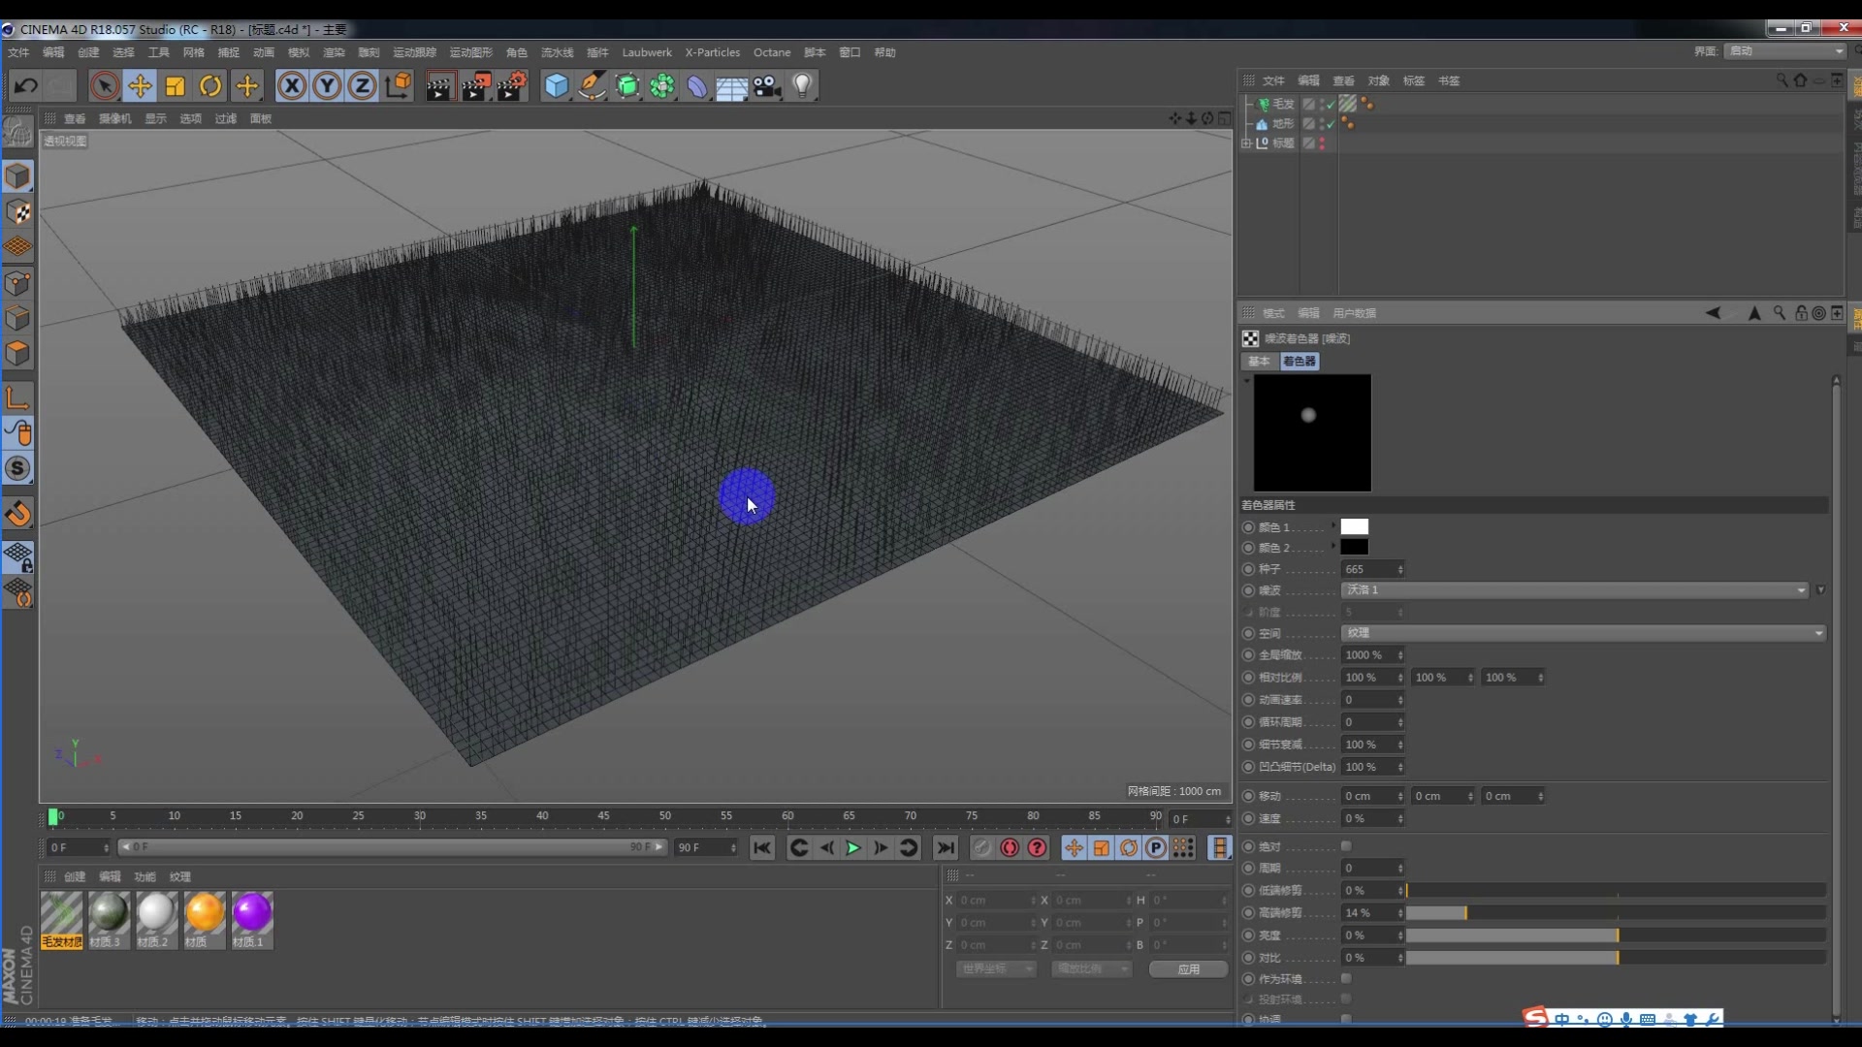
Task: Expand the 标题 object tree node
Action: (x=1247, y=143)
